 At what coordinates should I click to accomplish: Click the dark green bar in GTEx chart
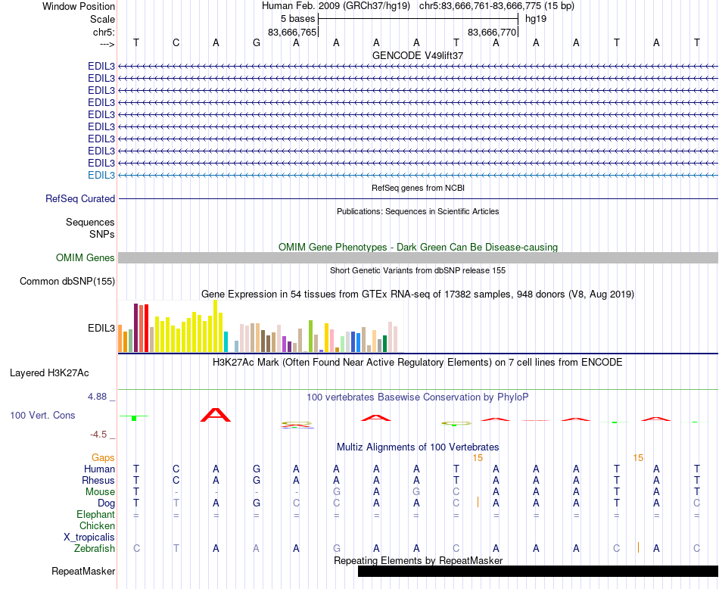click(384, 344)
